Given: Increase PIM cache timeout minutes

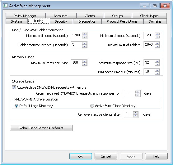Looking at the screenshot, I should coord(157,70).
